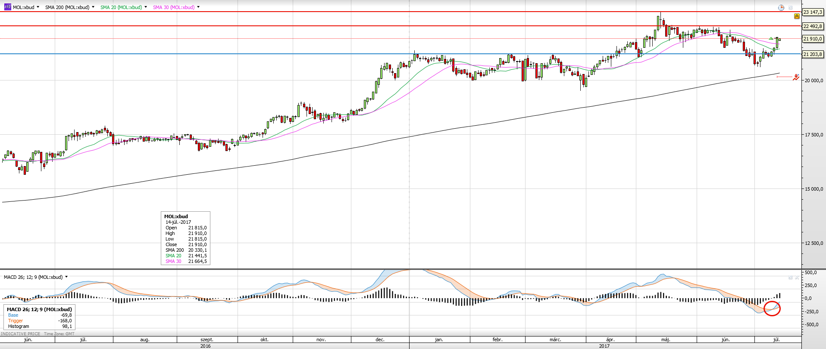Click the 23 147,3 price level tag

click(x=813, y=12)
